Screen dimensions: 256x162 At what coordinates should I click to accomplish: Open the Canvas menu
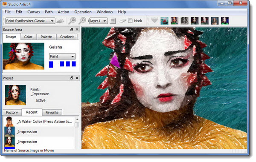tap(33, 12)
